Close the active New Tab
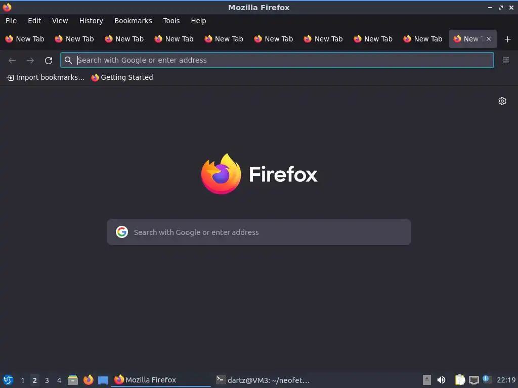The height and width of the screenshot is (388, 518). tap(489, 39)
